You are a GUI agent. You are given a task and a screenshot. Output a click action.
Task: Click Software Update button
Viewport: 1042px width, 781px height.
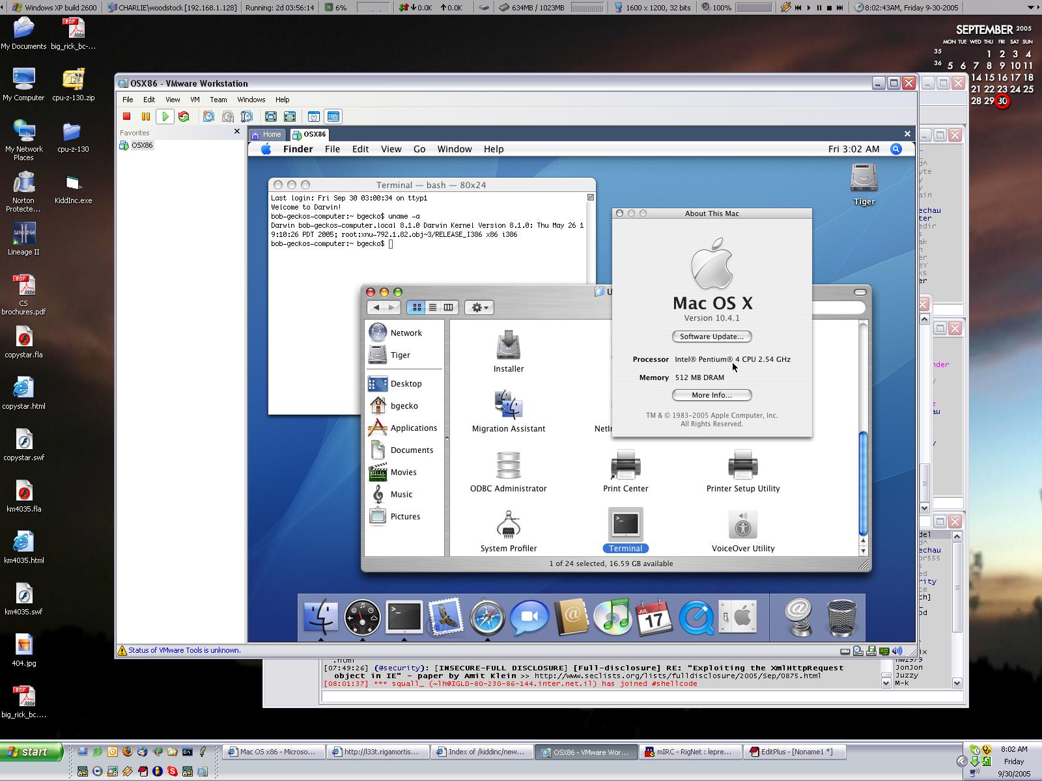point(712,336)
